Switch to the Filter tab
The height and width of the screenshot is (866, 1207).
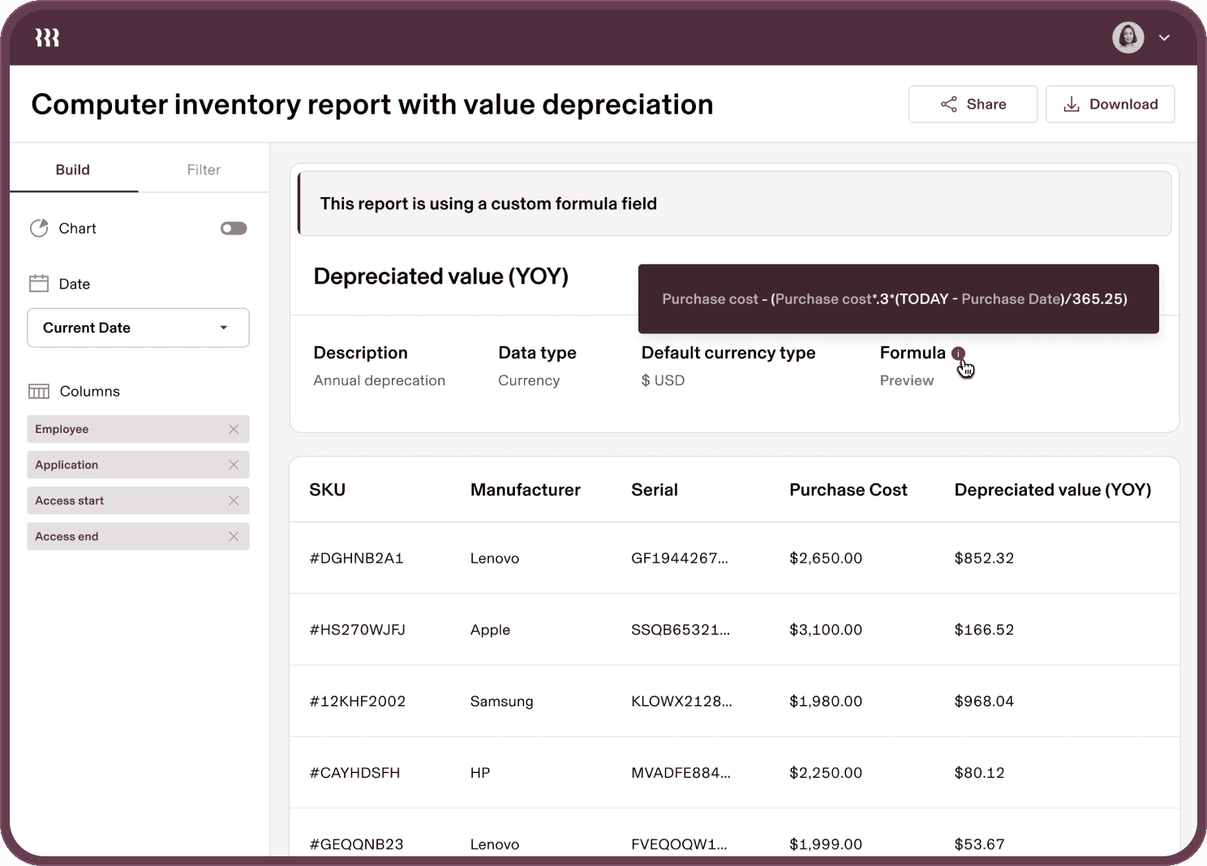coord(204,169)
